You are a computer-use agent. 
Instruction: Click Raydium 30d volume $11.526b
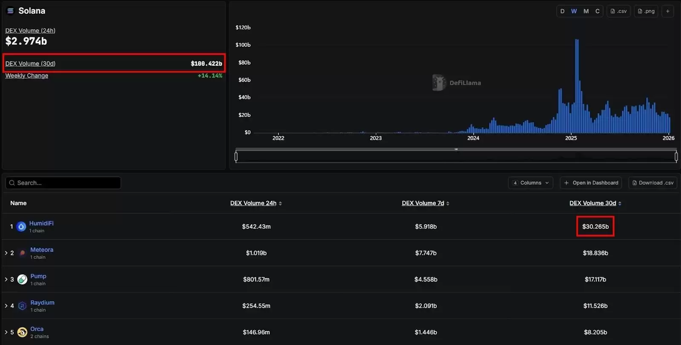595,306
